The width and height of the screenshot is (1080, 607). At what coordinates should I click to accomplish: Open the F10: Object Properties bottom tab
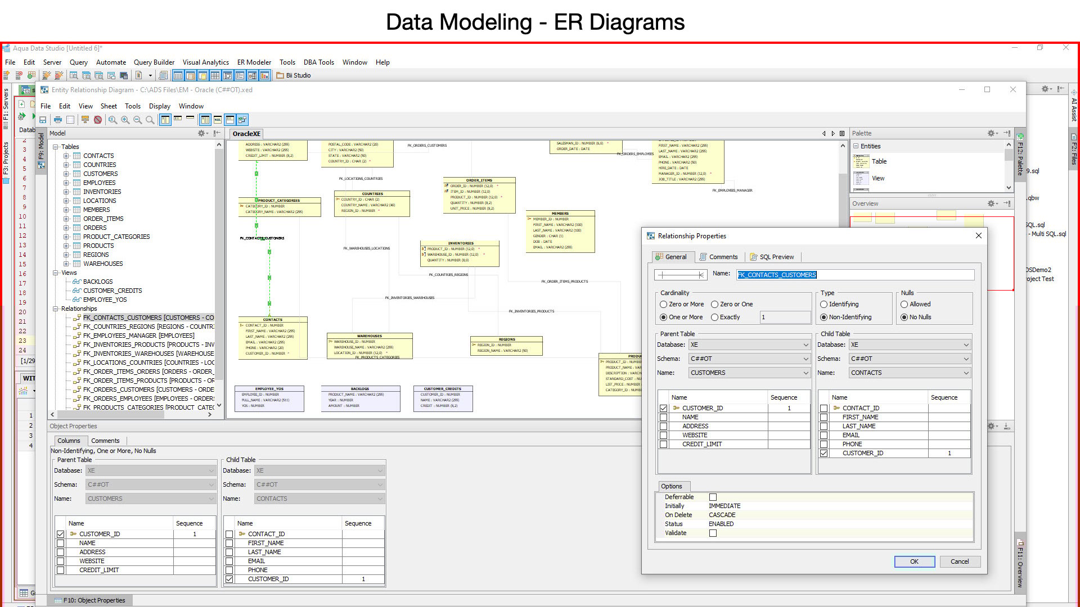click(90, 600)
